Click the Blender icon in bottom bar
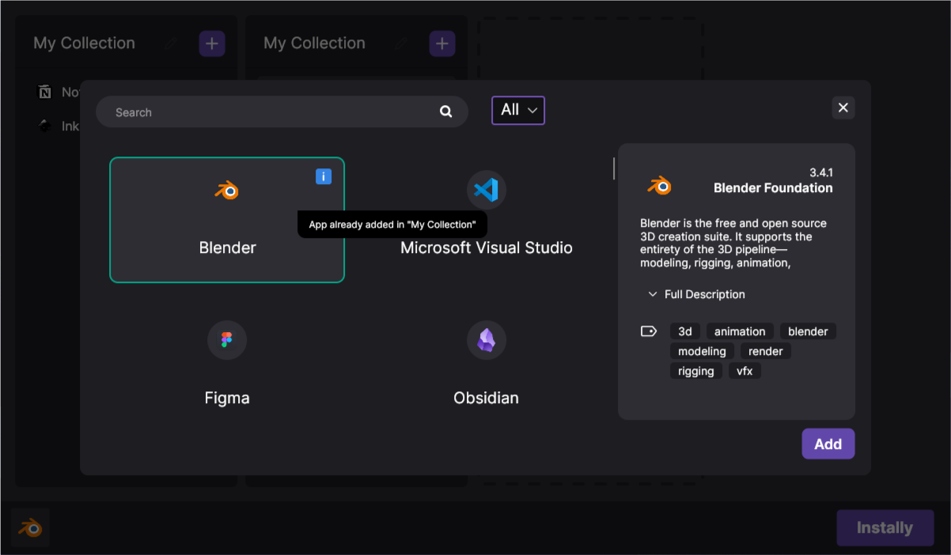 31,528
